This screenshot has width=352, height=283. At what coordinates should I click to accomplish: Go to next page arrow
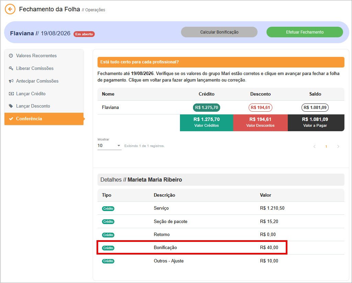[338, 146]
